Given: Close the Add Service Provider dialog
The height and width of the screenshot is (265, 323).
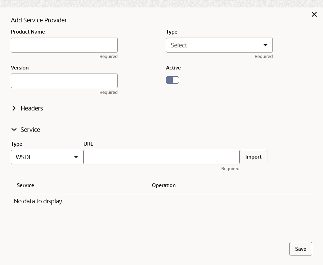Looking at the screenshot, I should pyautogui.click(x=314, y=14).
